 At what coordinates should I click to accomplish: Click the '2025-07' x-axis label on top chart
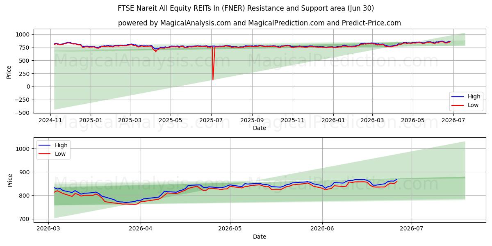coord(211,121)
